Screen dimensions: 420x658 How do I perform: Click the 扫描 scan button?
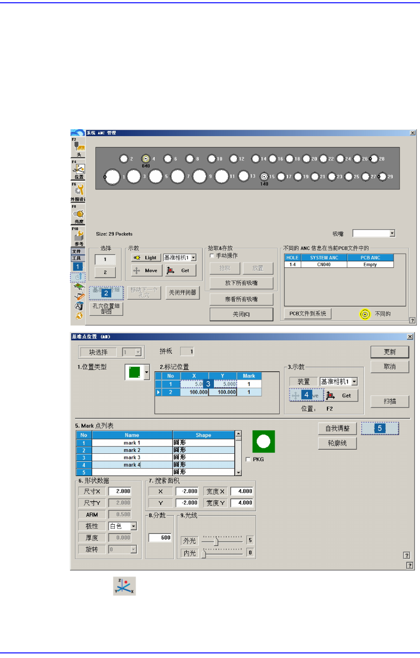[x=390, y=401]
